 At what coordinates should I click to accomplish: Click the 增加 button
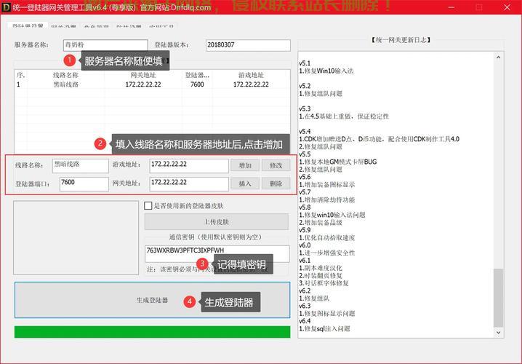(245, 166)
